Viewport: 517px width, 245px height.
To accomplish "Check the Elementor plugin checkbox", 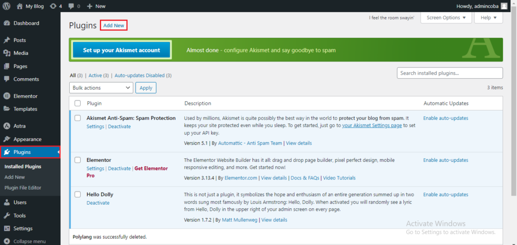I will [x=77, y=160].
